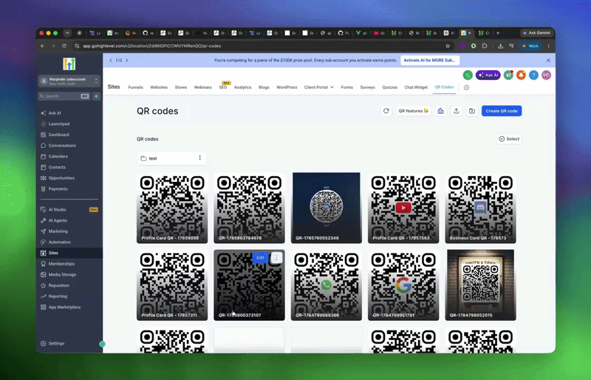This screenshot has height=380, width=591.
Task: Open the Webinars tab
Action: point(202,87)
